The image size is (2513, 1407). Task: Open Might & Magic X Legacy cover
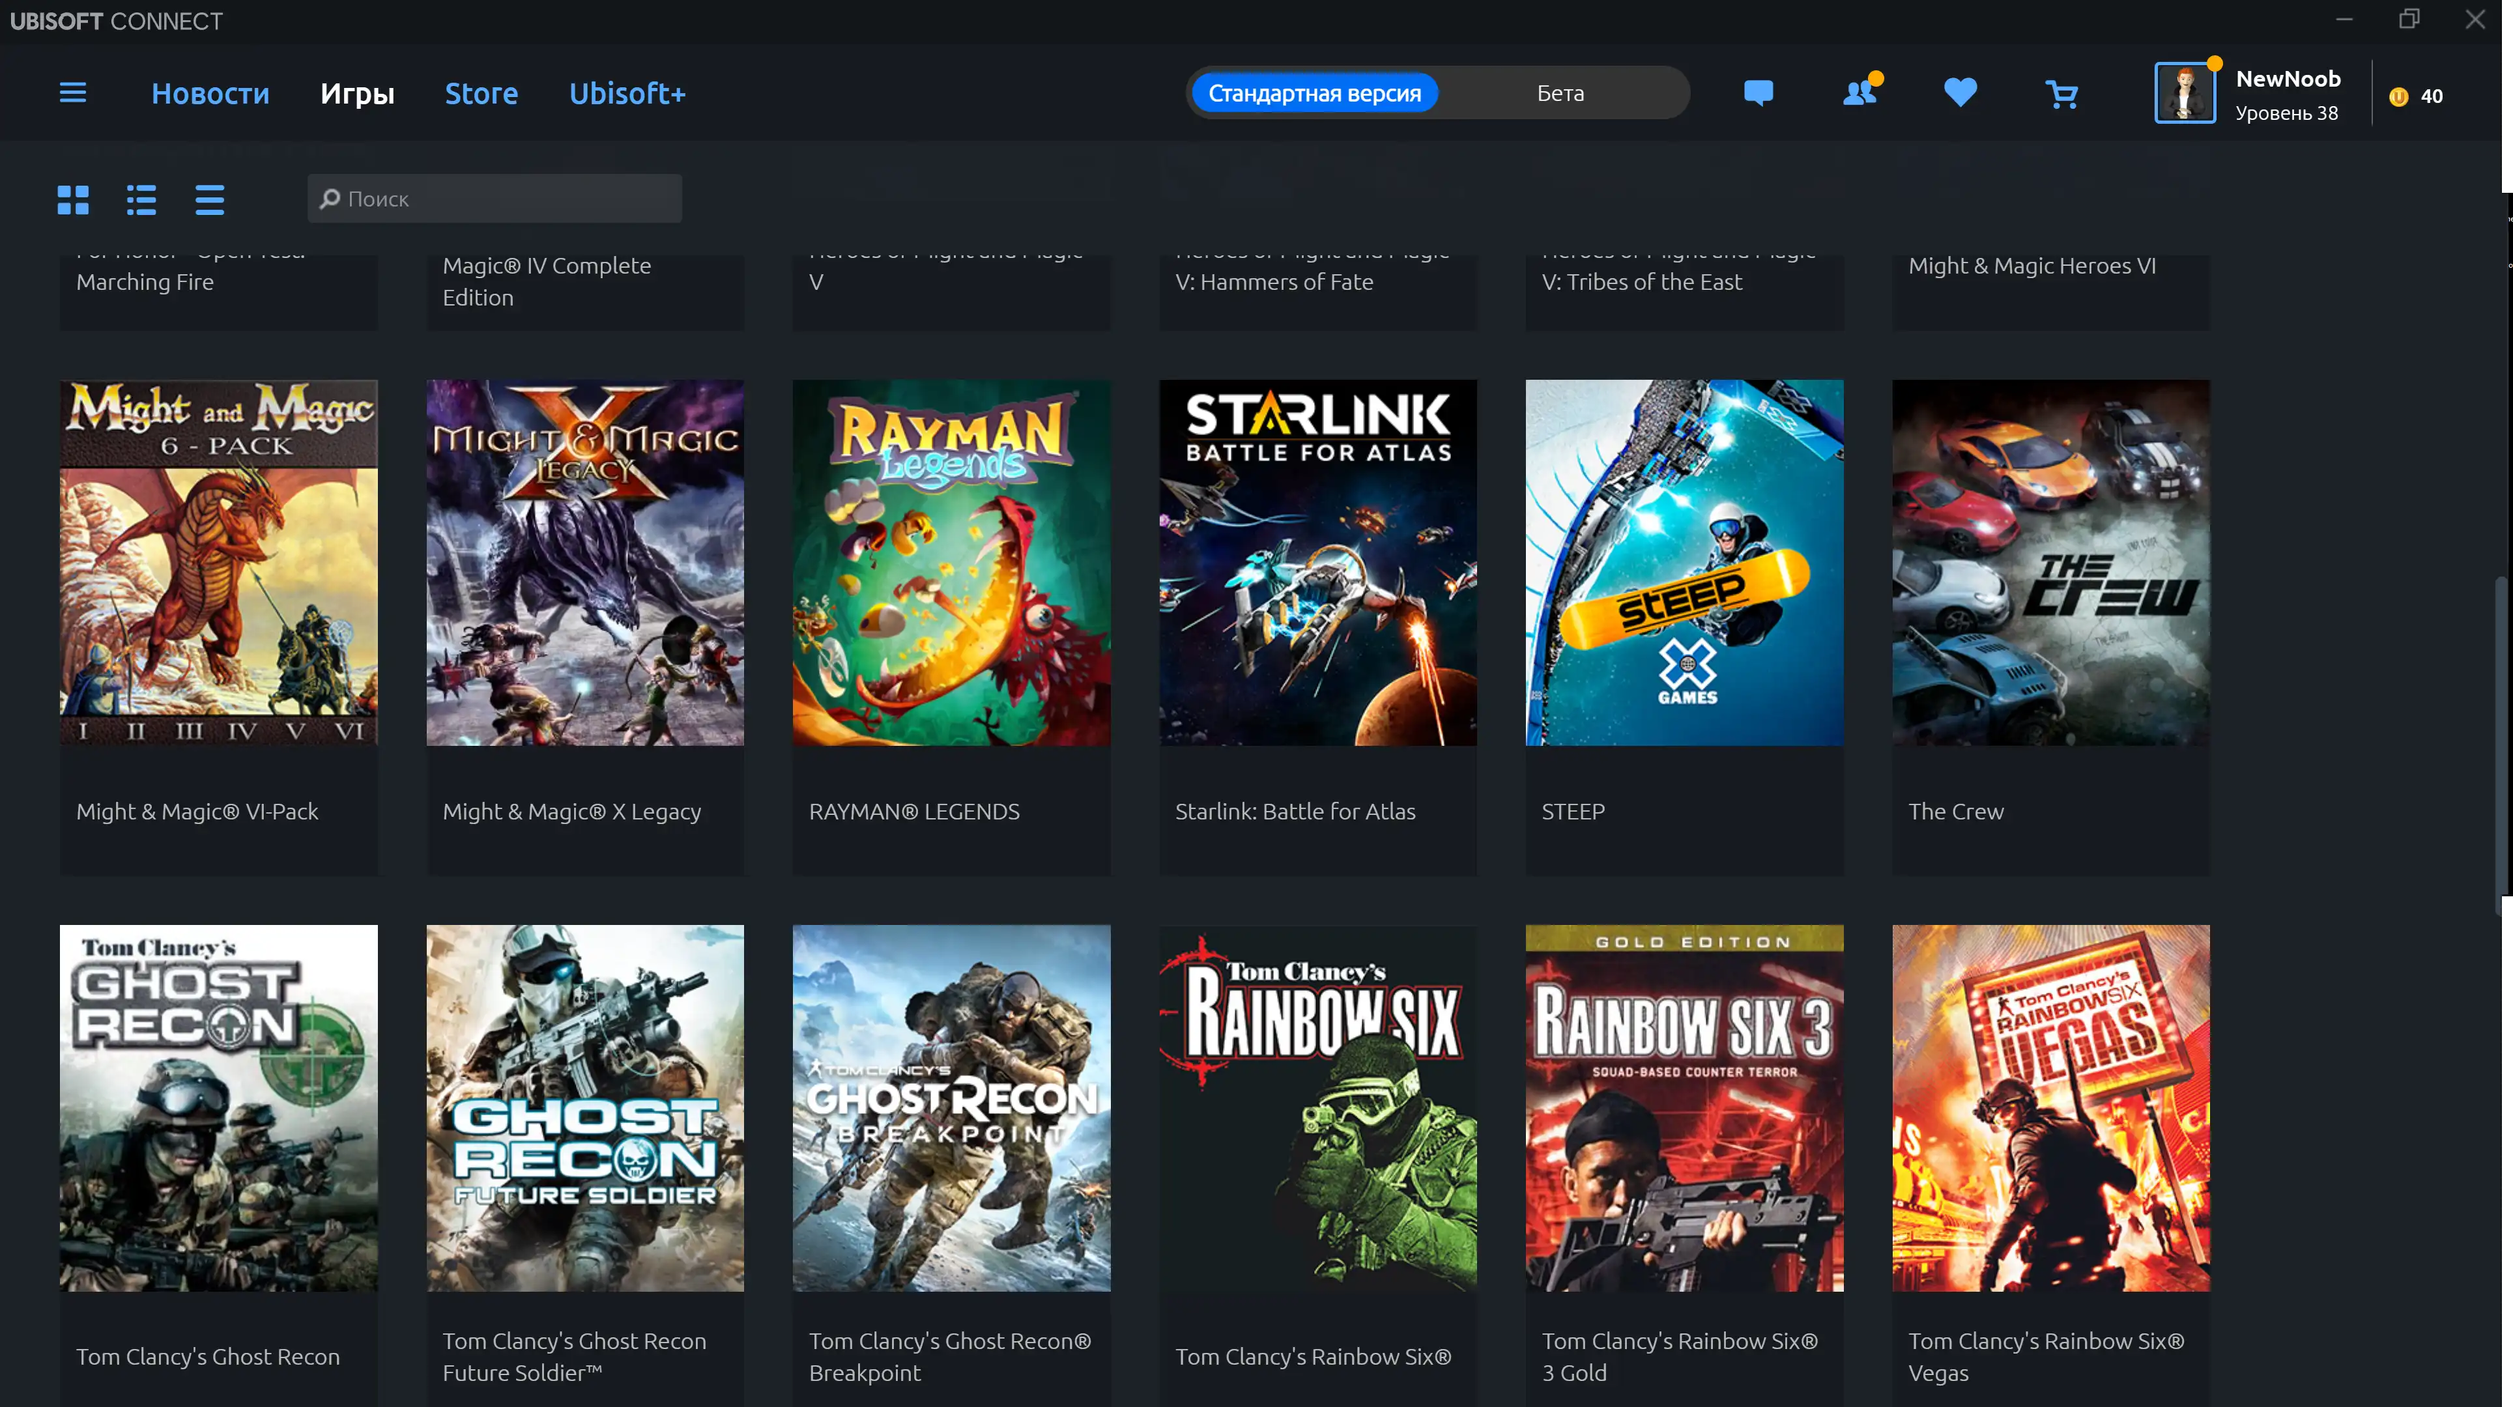tap(585, 563)
